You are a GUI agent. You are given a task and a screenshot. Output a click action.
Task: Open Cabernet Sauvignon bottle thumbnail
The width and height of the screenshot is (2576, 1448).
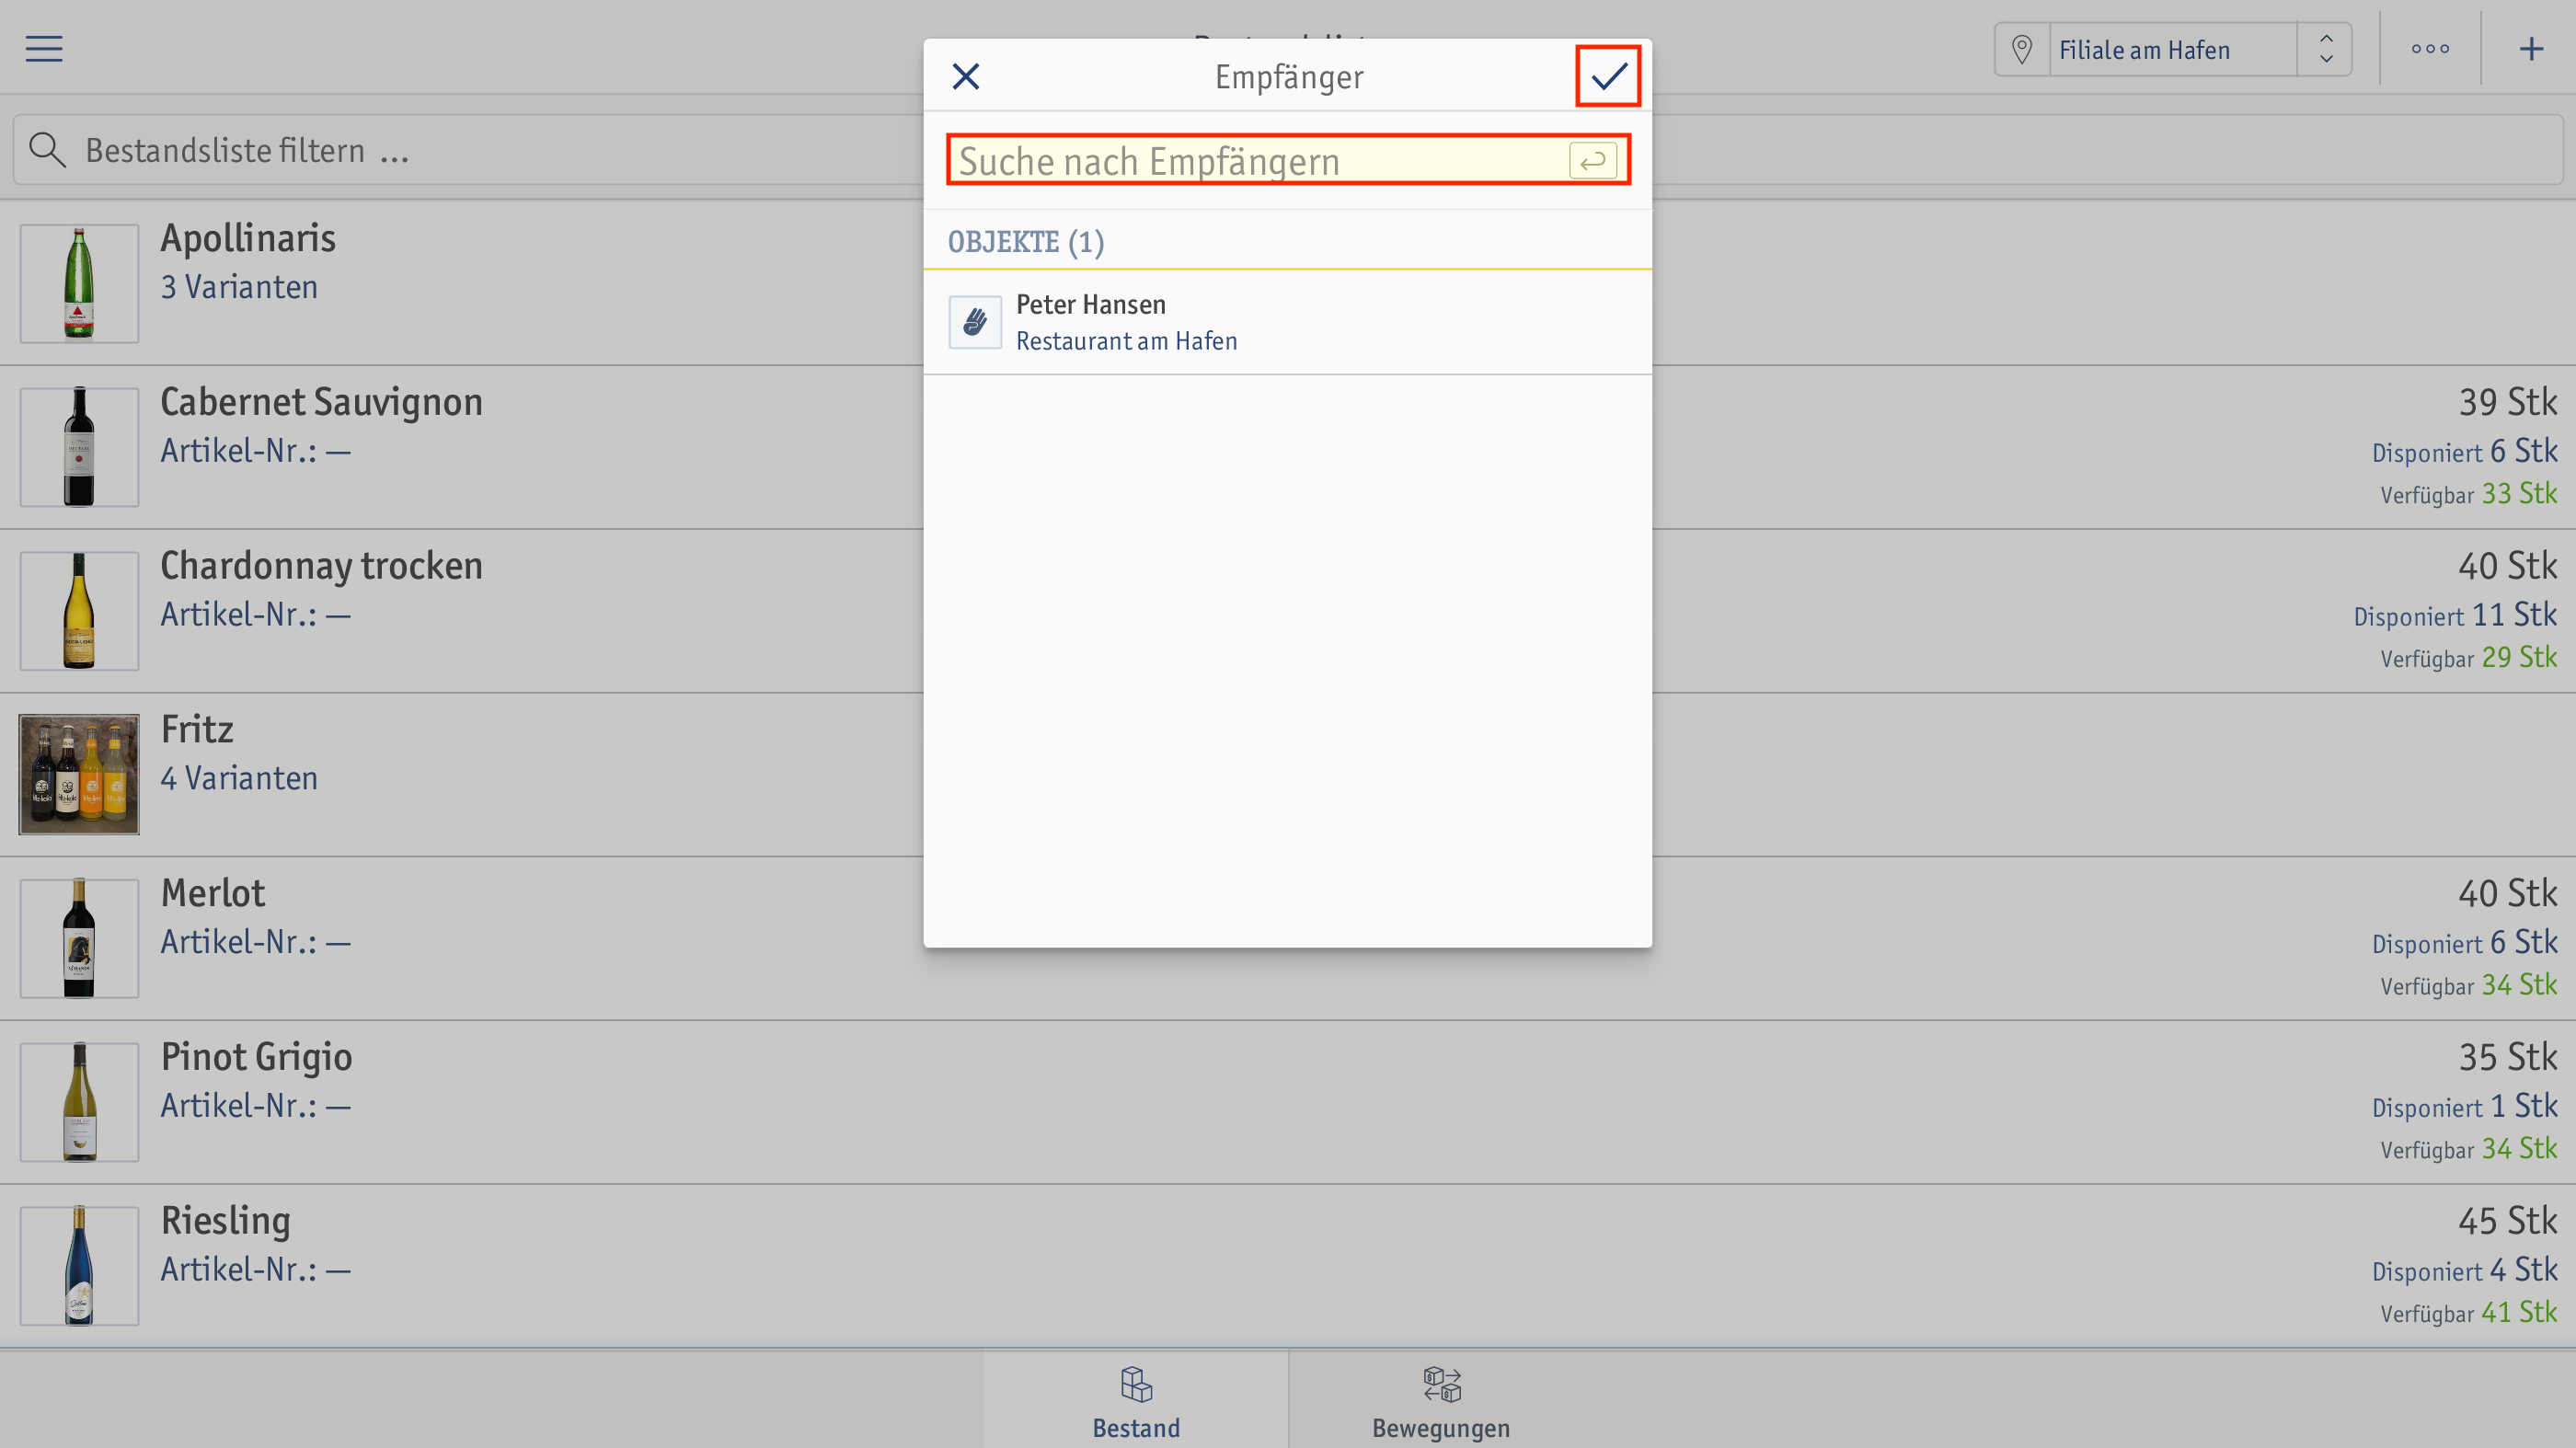79,447
